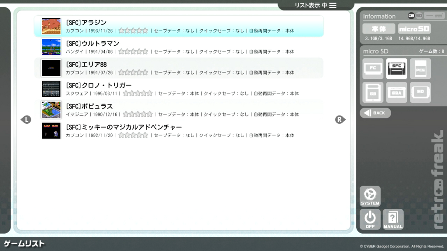Image resolution: width=447 pixels, height=251 pixels.
Task: Rate アラジン using its star rating
Action: [x=133, y=31]
